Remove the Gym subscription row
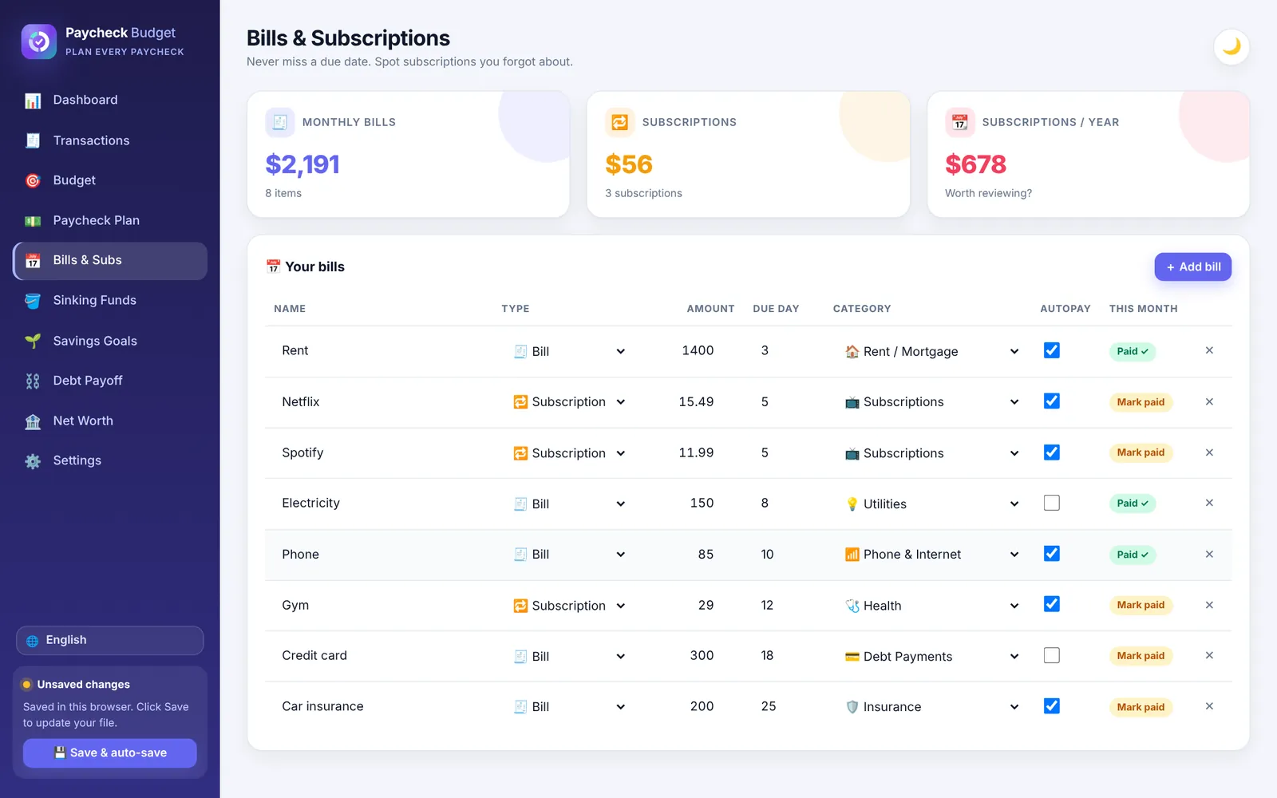1277x798 pixels. 1209,605
